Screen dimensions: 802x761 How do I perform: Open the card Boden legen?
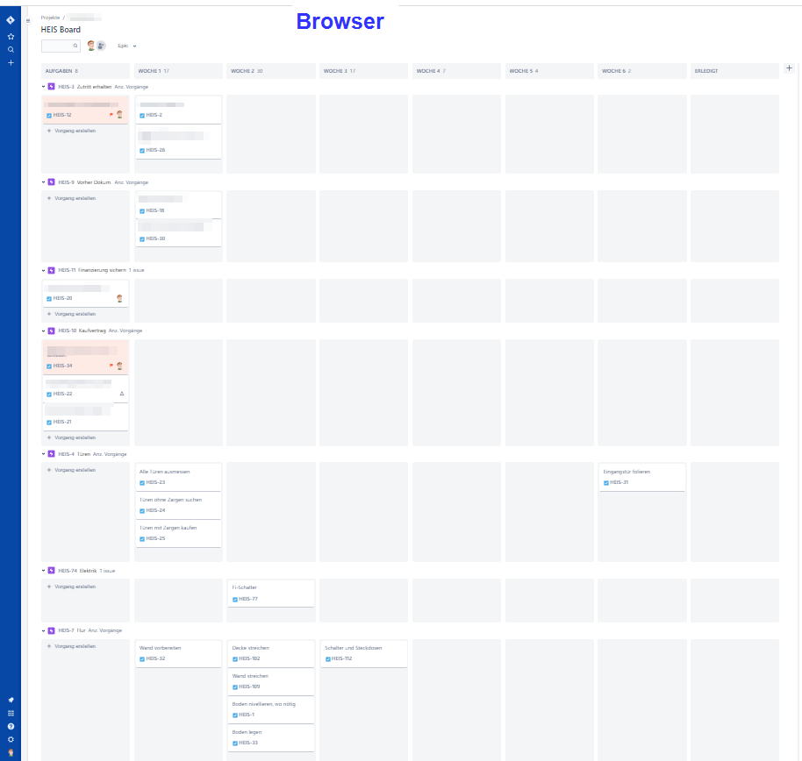[271, 737]
